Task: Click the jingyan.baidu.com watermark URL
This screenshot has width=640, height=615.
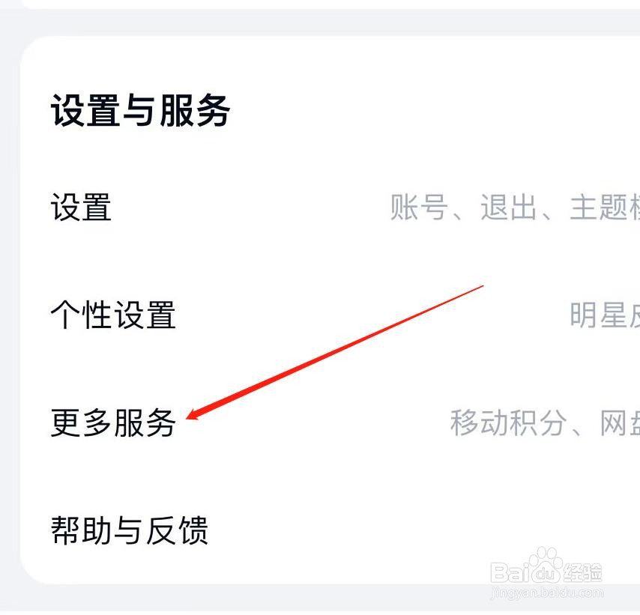Action: [x=547, y=593]
